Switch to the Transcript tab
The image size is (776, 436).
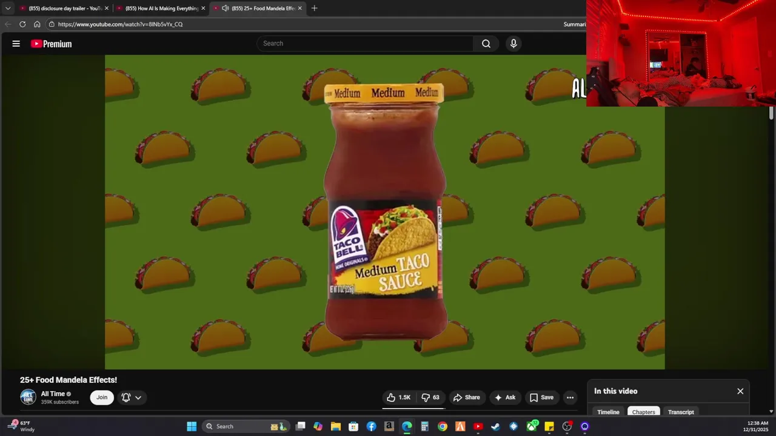(x=681, y=412)
